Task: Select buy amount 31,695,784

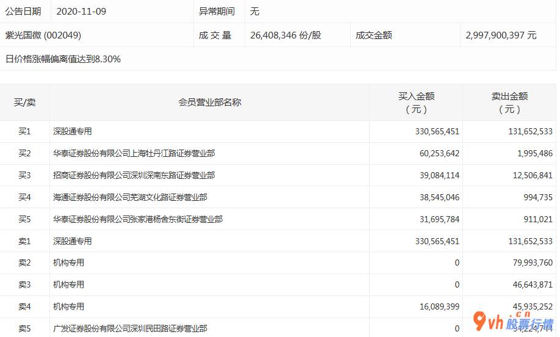Action: (x=439, y=219)
